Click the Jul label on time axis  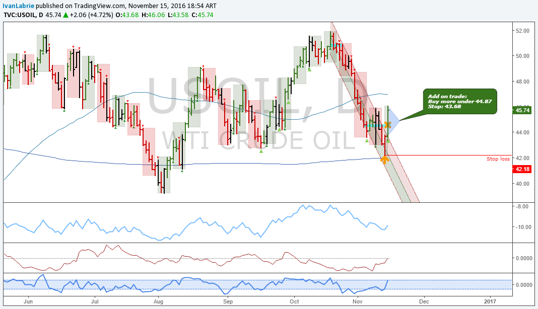95,301
